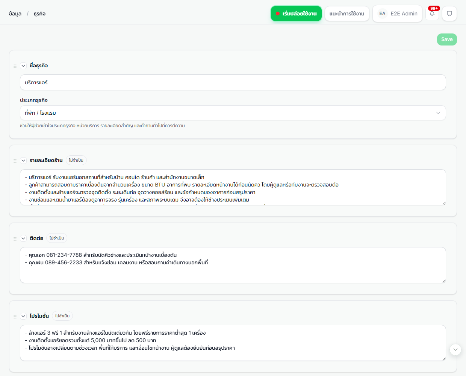Screen dimensions: 466x376
Task: Go to ข้อมูล breadcrumb link
Action: 15,14
